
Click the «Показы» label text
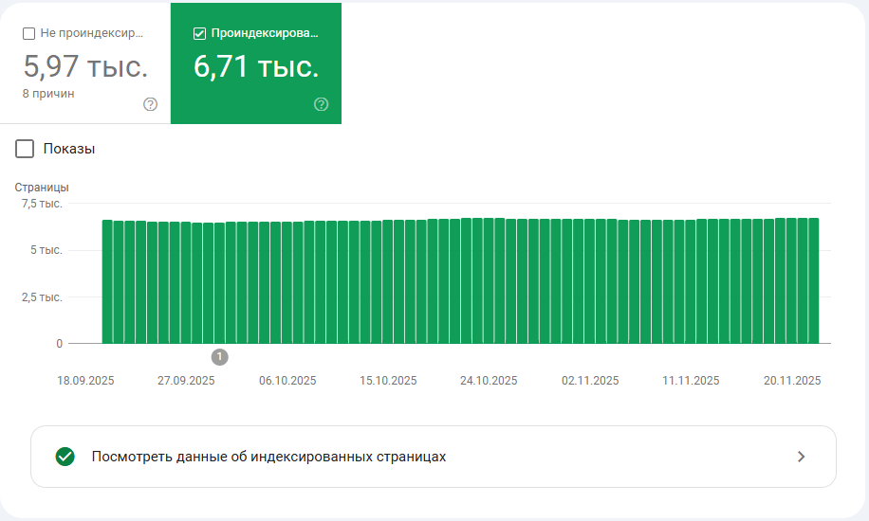tap(69, 149)
